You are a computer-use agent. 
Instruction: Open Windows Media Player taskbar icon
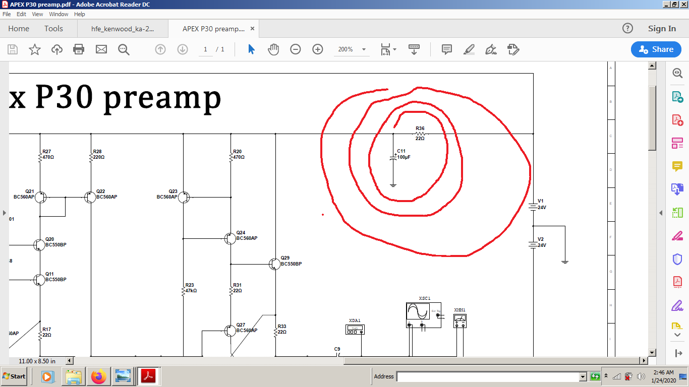tap(47, 376)
